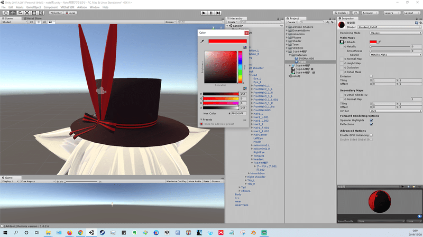
Task: Open Windows Start menu
Action: 5,232
